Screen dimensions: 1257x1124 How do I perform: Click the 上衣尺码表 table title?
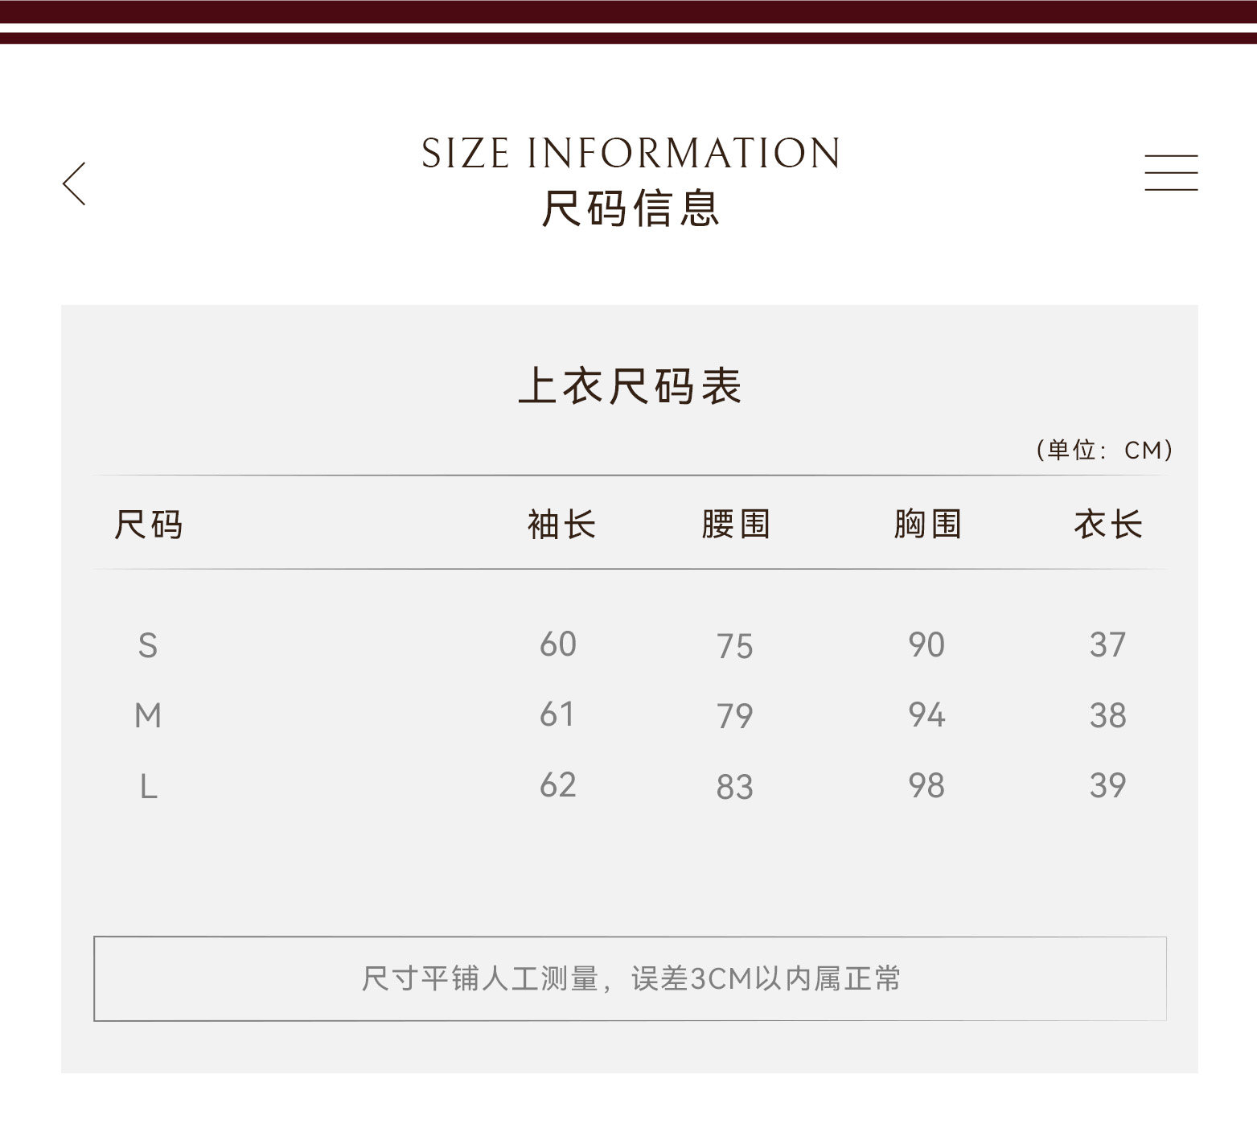[631, 386]
